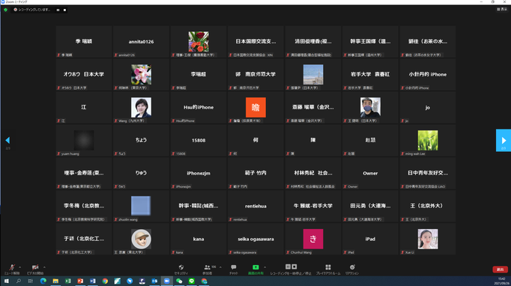Open Windows Start menu
Screen dimensions: 511x286
(x=6, y=281)
